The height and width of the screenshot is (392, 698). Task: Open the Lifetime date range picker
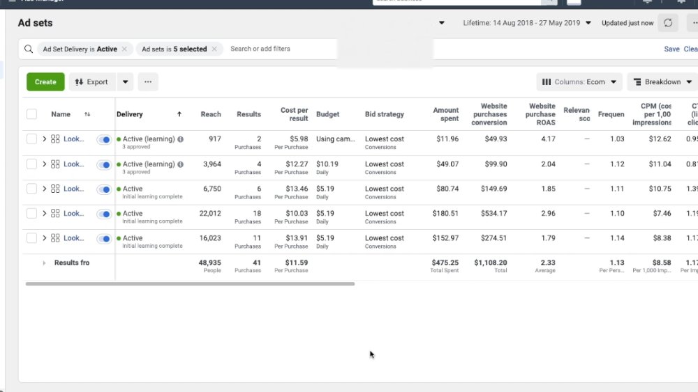pyautogui.click(x=526, y=23)
